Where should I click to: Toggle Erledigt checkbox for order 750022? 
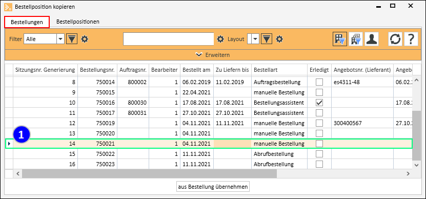pos(319,154)
